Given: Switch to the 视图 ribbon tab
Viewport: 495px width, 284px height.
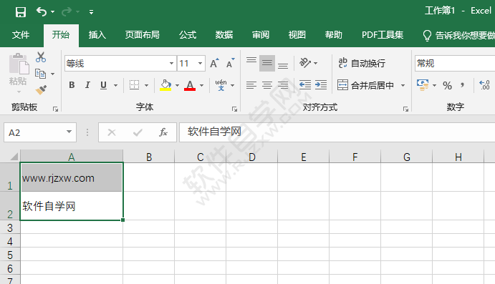Looking at the screenshot, I should (x=297, y=34).
